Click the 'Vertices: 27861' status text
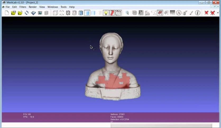 pos(118,114)
